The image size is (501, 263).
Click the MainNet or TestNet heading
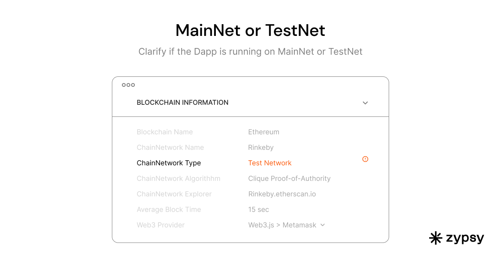point(250,30)
